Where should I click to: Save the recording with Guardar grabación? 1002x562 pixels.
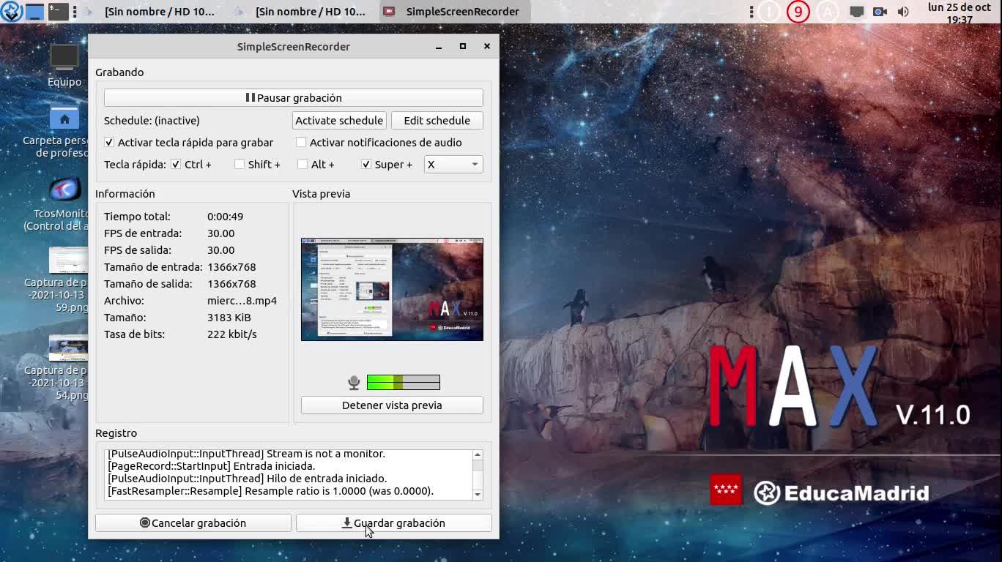point(394,523)
